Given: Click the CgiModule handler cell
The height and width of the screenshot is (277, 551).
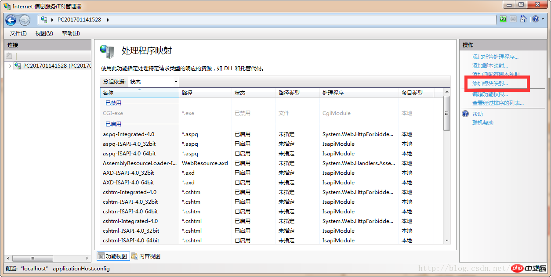Looking at the screenshot, I should (x=336, y=113).
